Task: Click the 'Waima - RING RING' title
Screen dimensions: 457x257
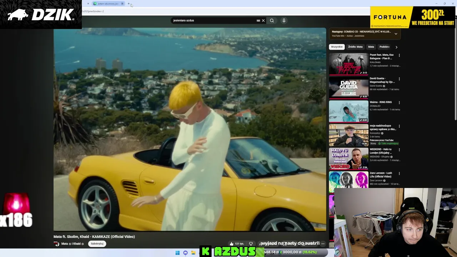Action: click(x=381, y=102)
